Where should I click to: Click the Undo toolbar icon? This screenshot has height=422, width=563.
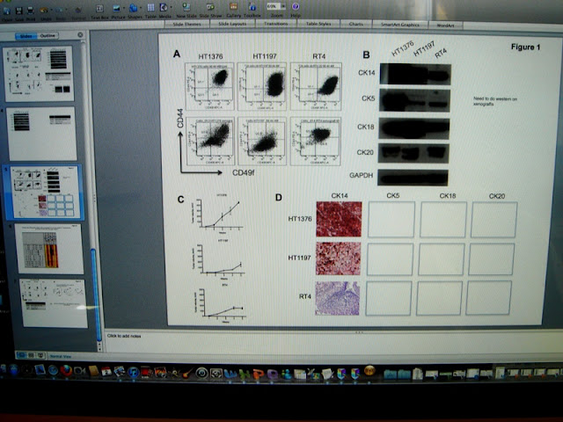[44, 11]
